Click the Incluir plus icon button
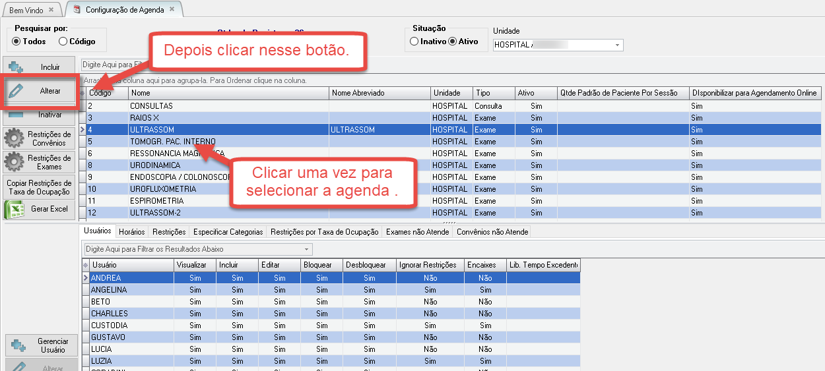Image resolution: width=825 pixels, height=371 pixels. pos(16,67)
